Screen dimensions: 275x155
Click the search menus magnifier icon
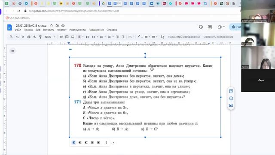(11, 37)
